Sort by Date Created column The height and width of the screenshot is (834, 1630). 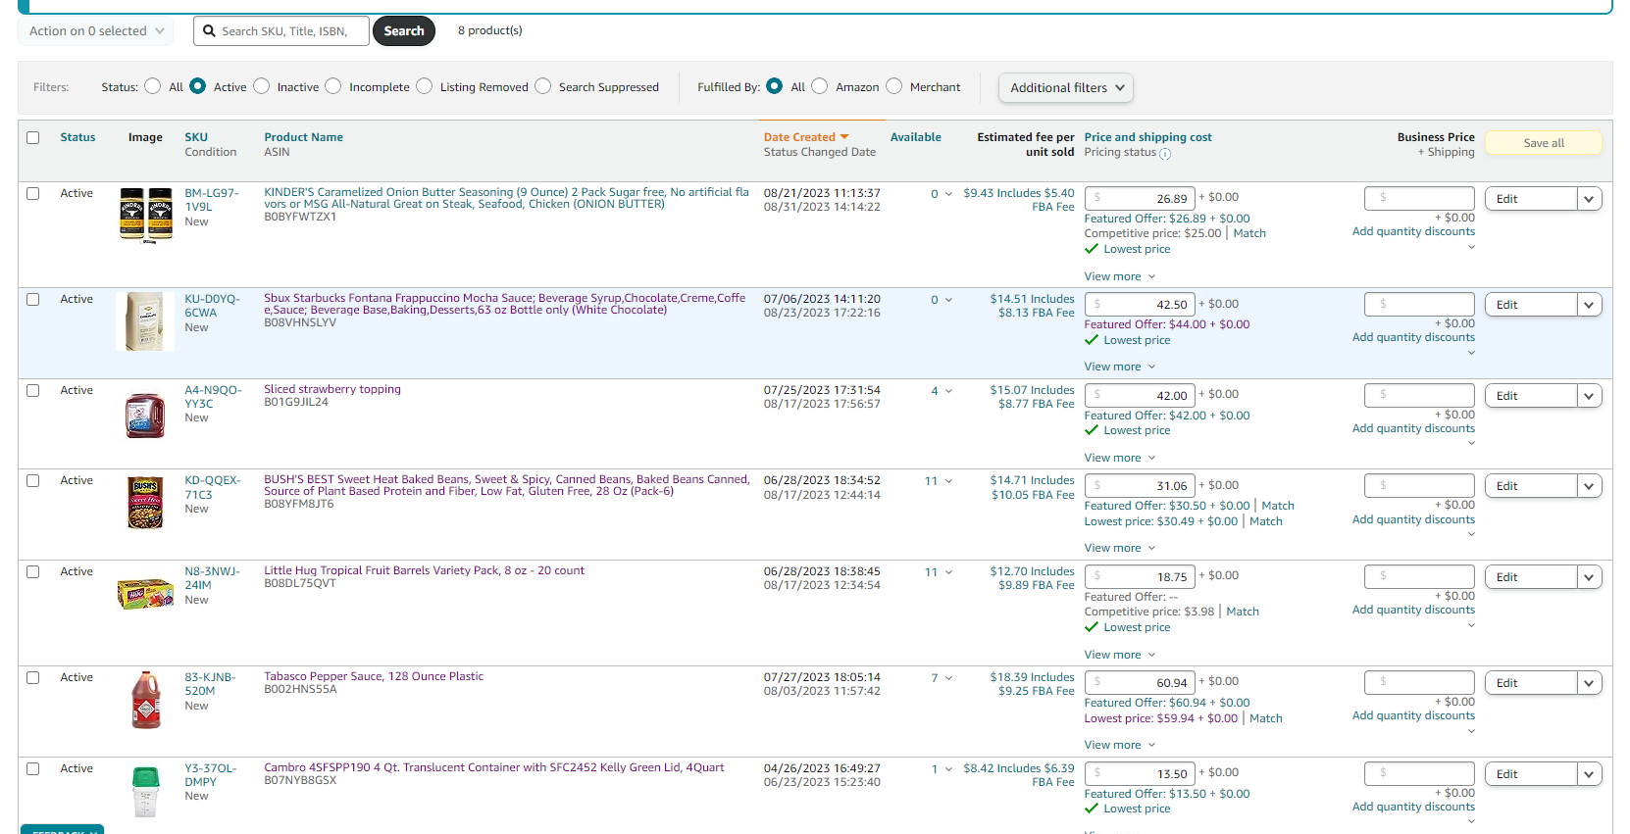(x=806, y=137)
